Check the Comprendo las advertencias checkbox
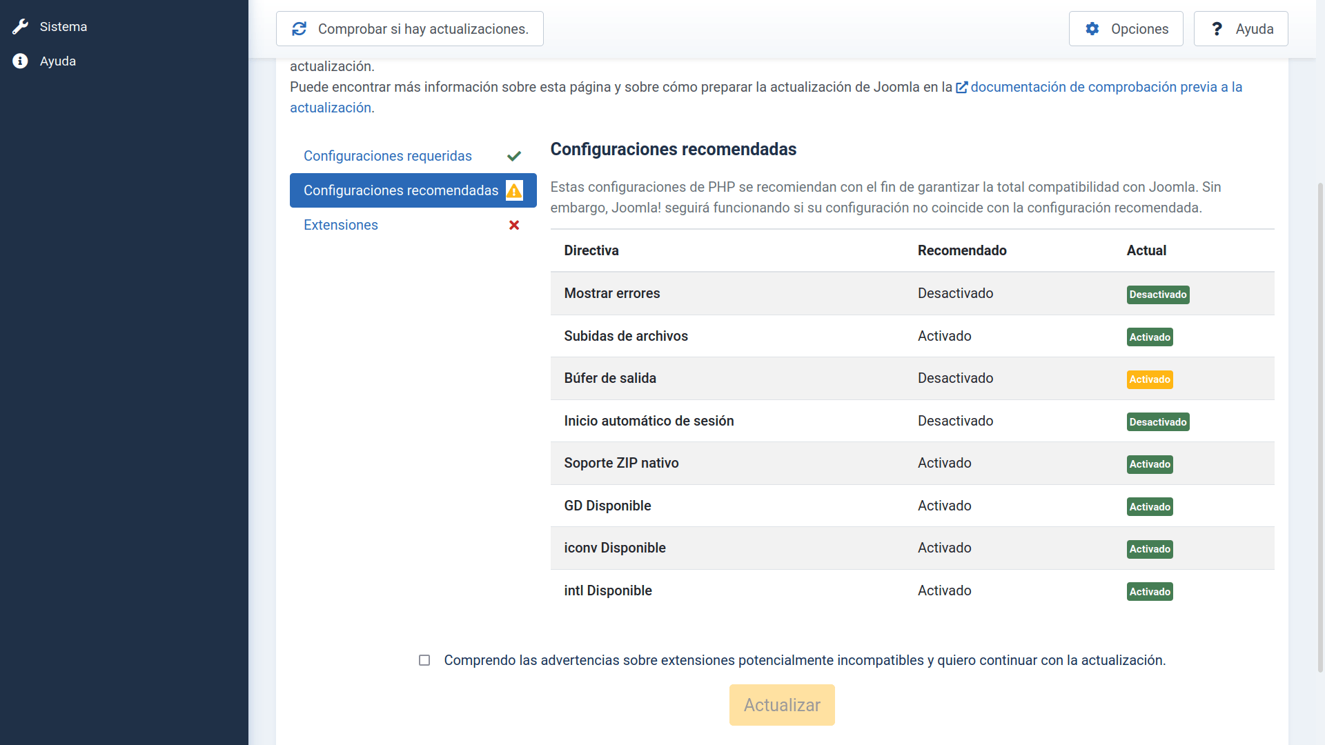 (x=424, y=660)
